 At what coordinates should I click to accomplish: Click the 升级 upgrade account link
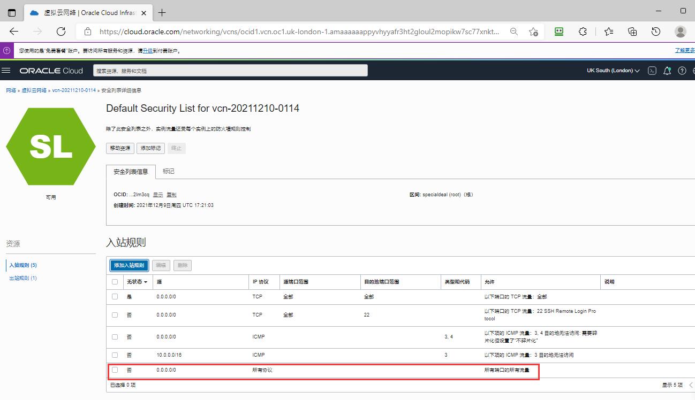click(147, 51)
